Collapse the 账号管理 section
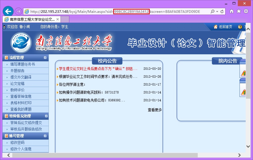Viewport: 253px width, 160px height. point(45,136)
